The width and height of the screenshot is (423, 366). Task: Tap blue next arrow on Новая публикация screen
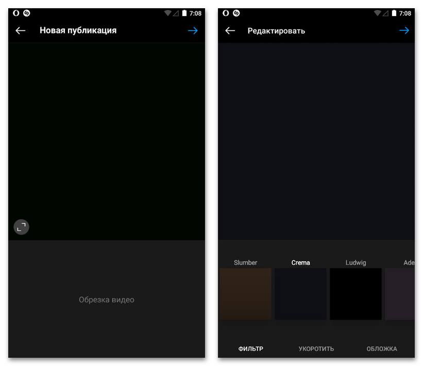193,30
